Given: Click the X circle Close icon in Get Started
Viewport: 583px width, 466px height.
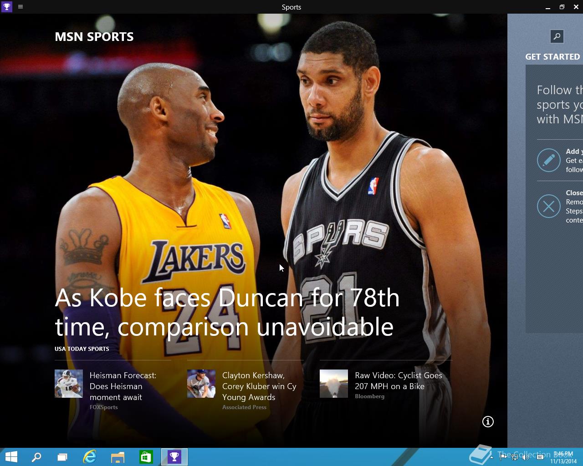Looking at the screenshot, I should [548, 206].
